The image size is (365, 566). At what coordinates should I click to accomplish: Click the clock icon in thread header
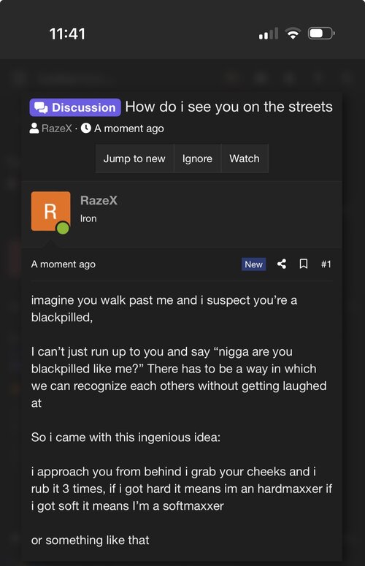(86, 128)
